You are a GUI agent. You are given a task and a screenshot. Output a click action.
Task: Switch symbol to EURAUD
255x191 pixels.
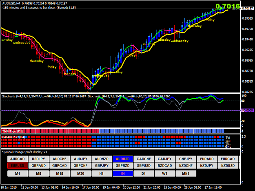[x=207, y=159]
